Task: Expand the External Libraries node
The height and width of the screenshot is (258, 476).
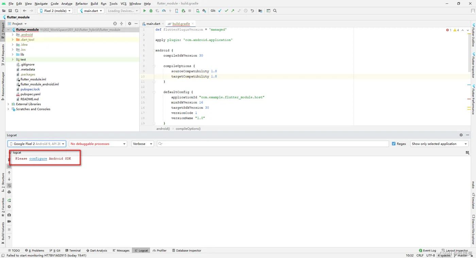Action: 8,104
